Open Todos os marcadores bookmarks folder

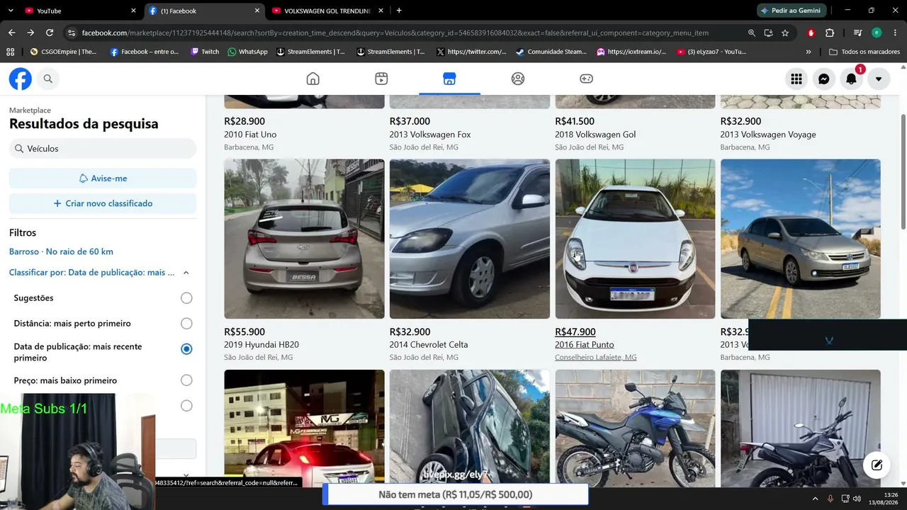864,52
